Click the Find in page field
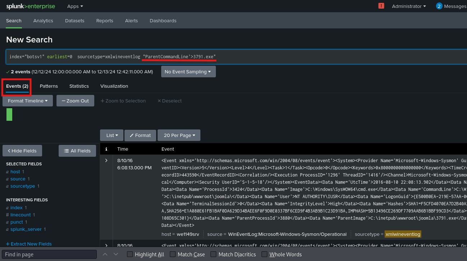The image size is (467, 261). pos(49,254)
